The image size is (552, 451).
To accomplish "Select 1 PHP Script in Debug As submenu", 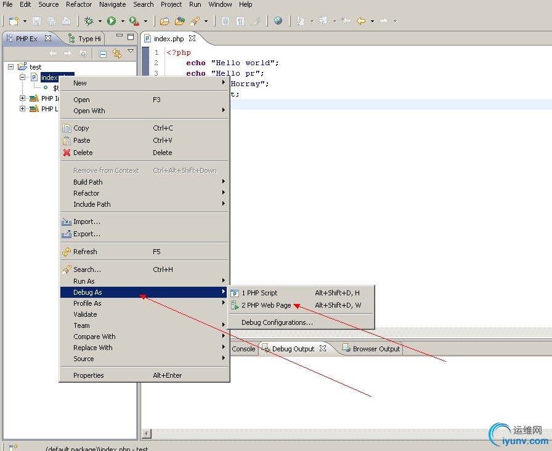I will coord(301,293).
